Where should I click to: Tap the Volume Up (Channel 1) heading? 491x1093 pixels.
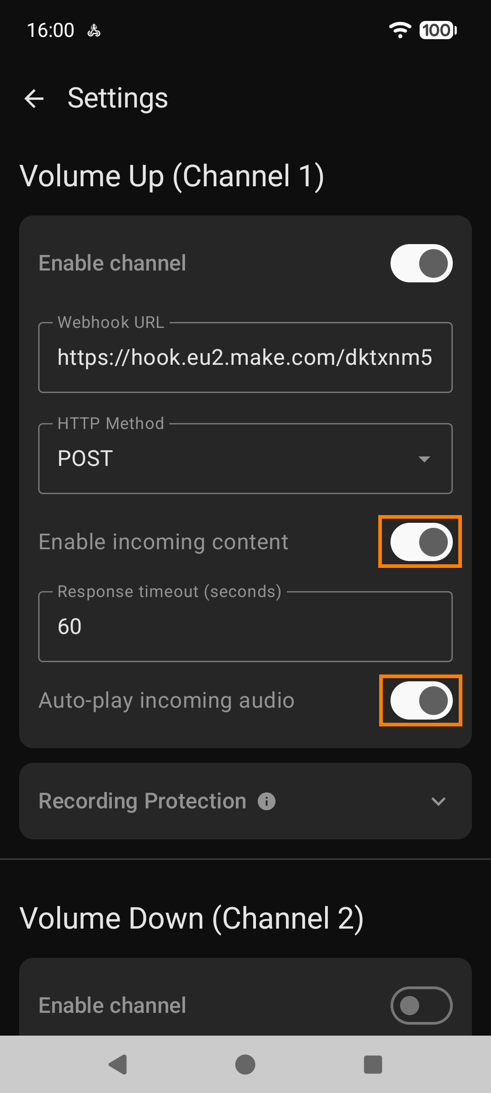point(172,176)
